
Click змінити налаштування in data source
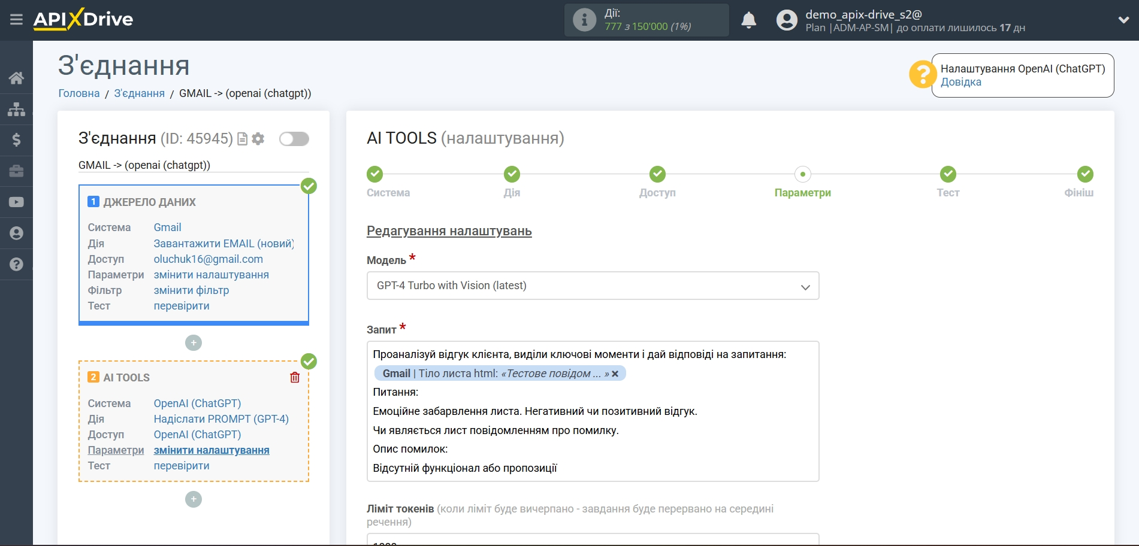pos(211,275)
